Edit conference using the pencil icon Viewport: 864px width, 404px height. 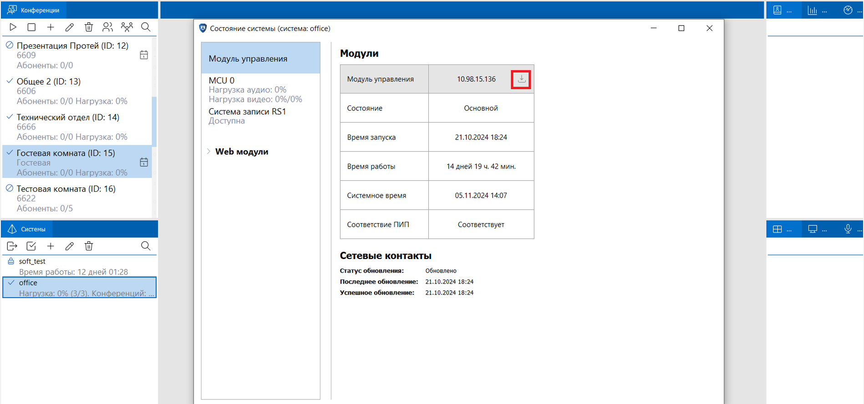point(69,27)
